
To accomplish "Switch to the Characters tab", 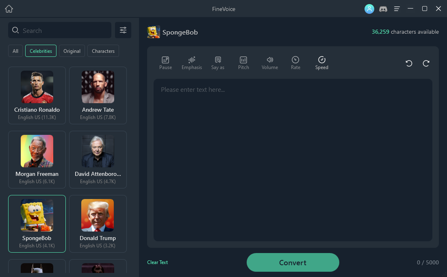I will tap(103, 51).
